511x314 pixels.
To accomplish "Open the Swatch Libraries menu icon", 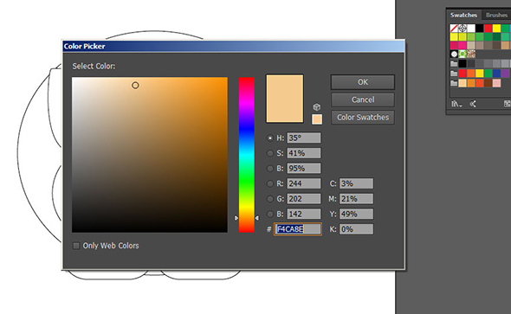I will click(x=456, y=104).
